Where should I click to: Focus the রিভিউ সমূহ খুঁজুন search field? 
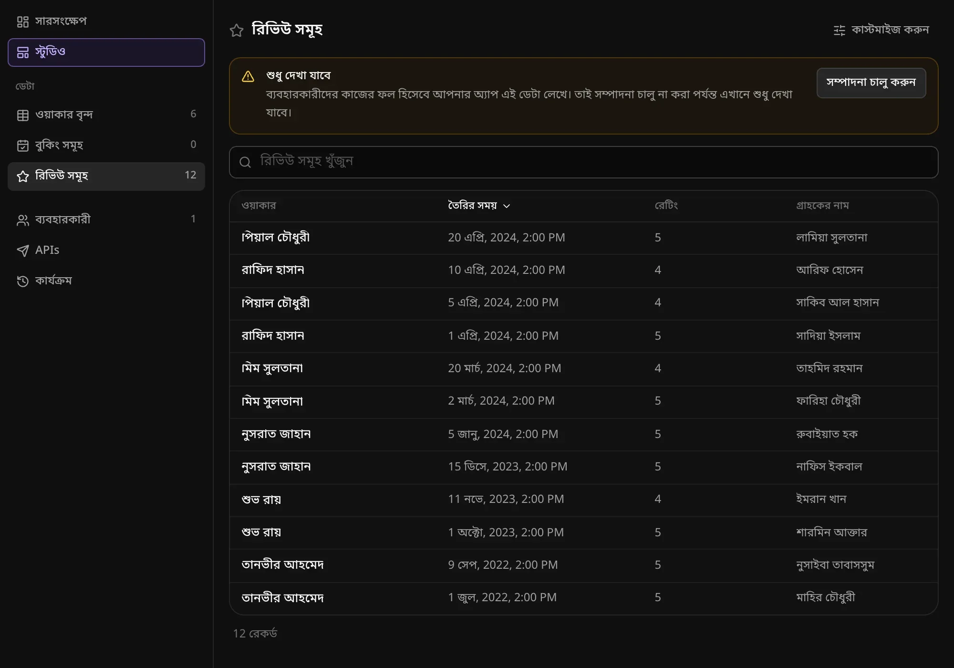tap(583, 162)
